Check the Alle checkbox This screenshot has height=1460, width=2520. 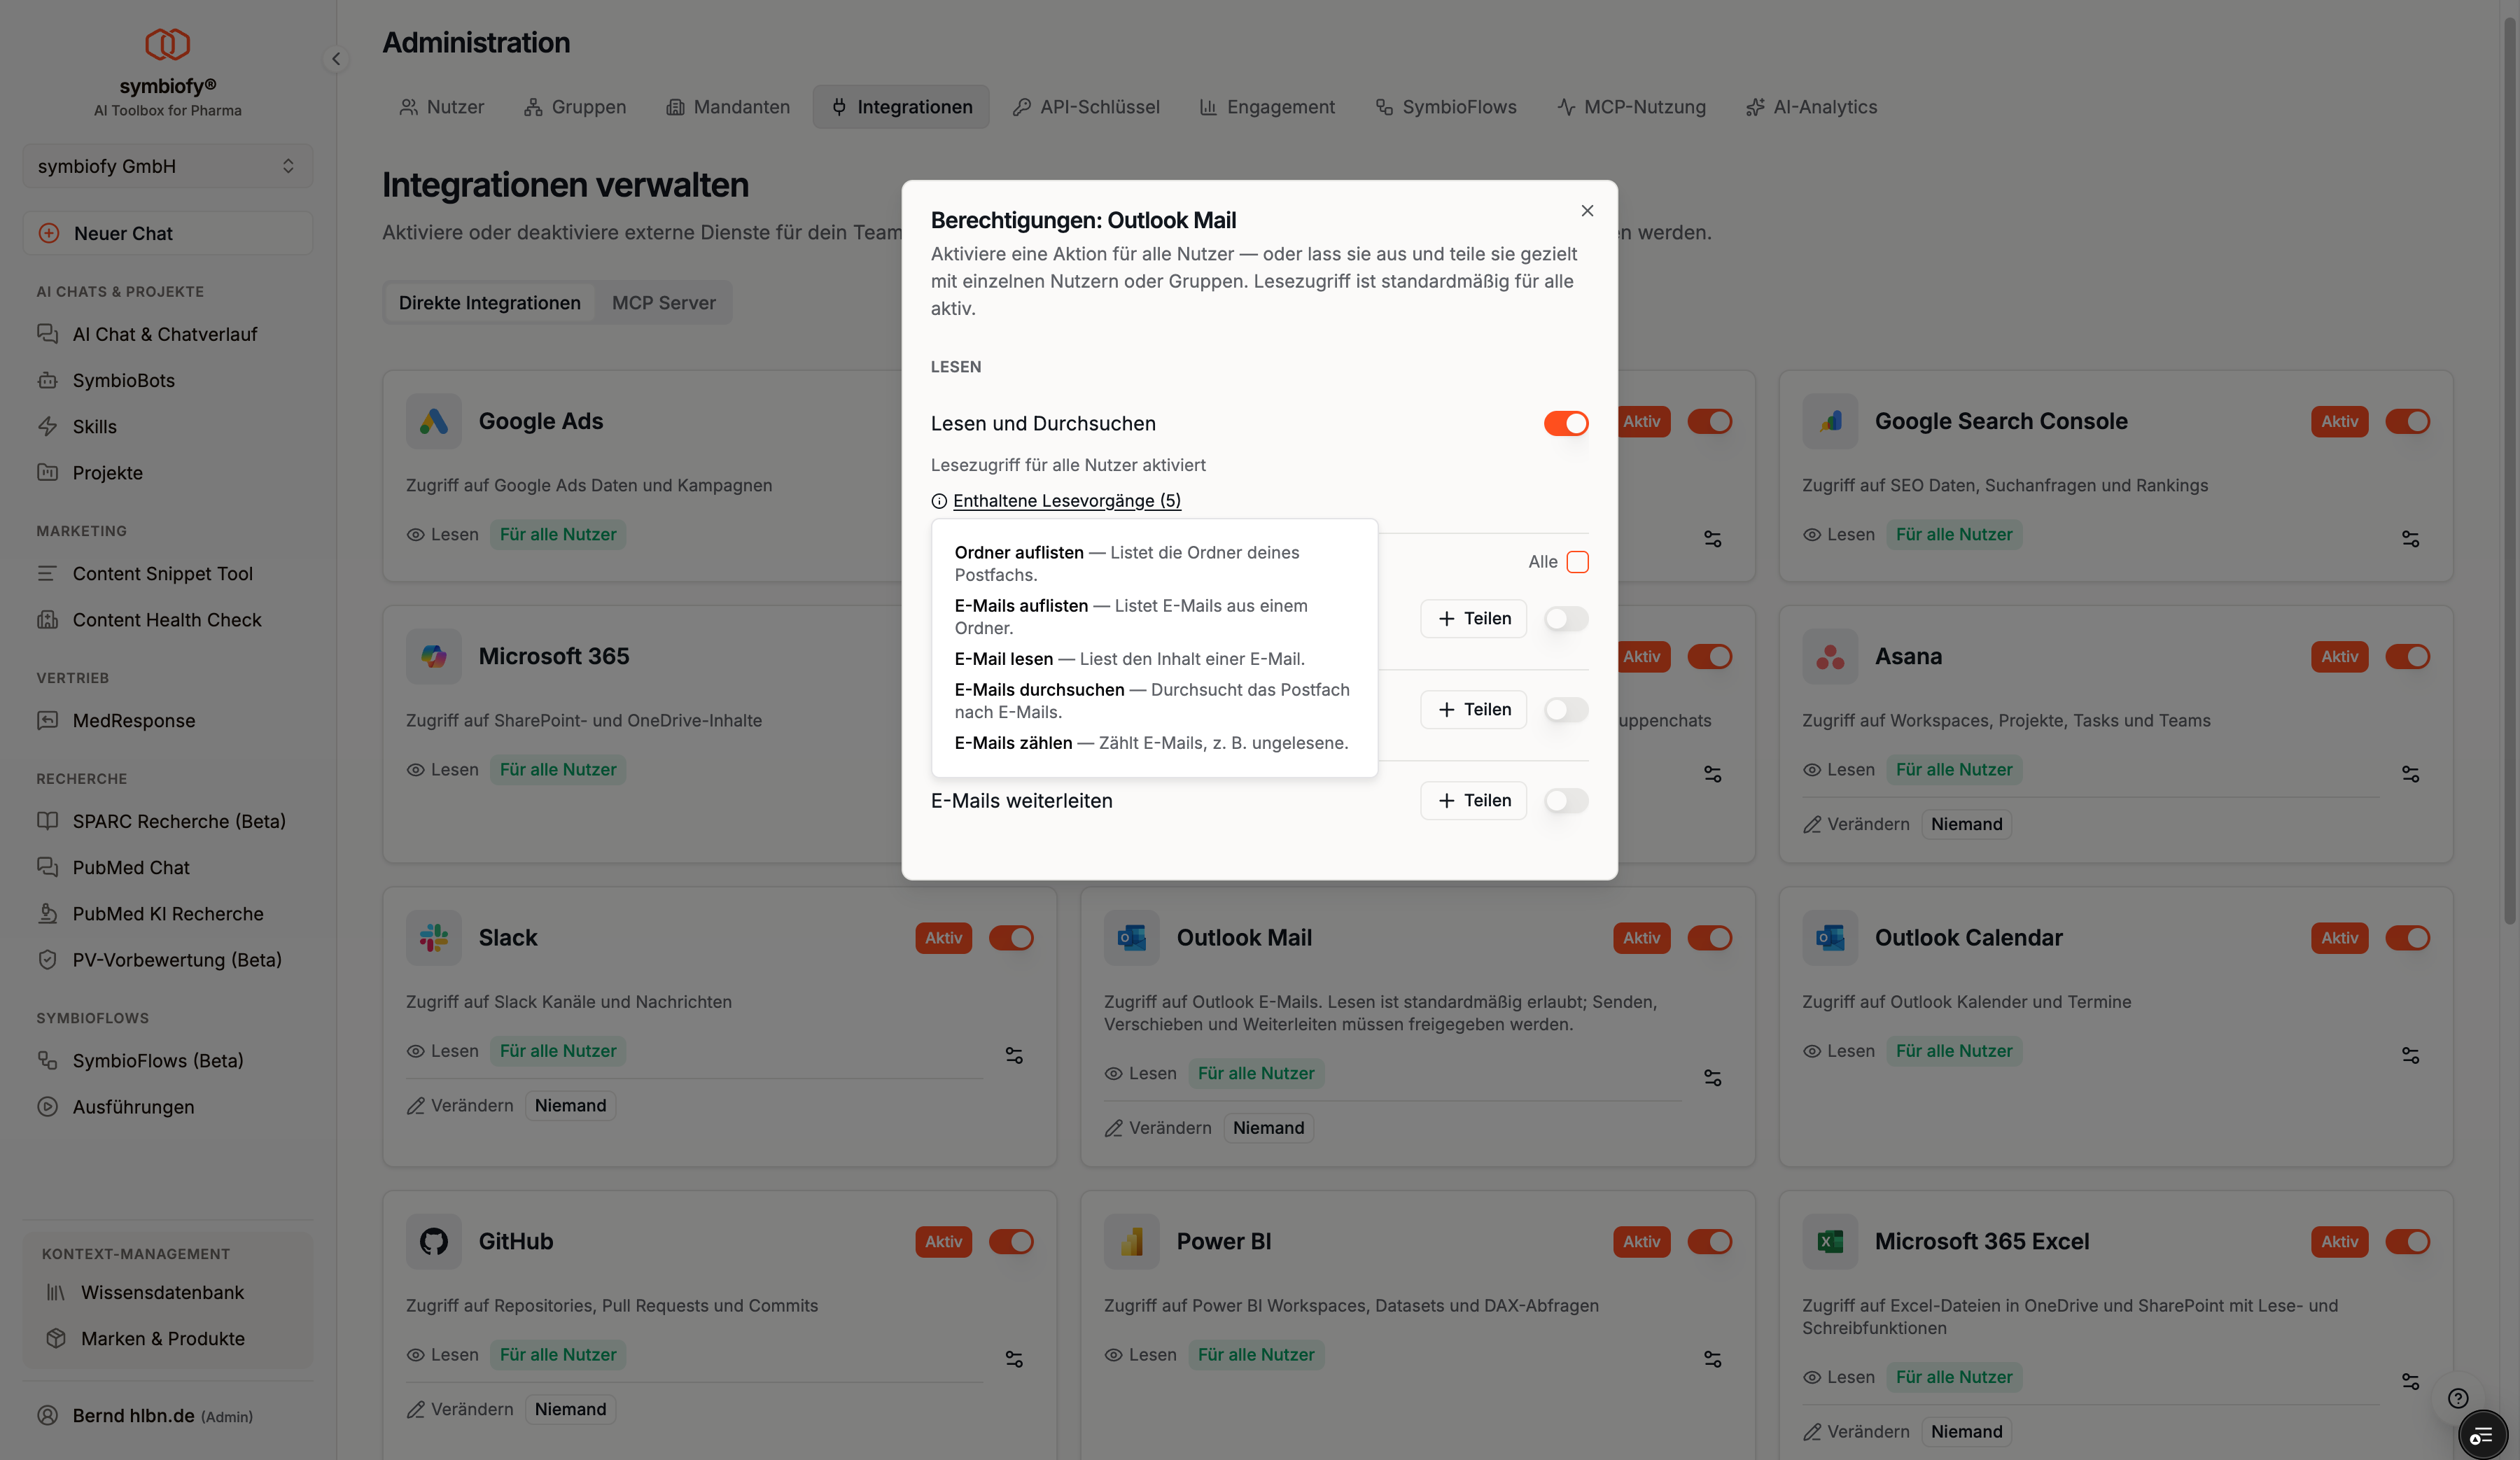point(1577,562)
